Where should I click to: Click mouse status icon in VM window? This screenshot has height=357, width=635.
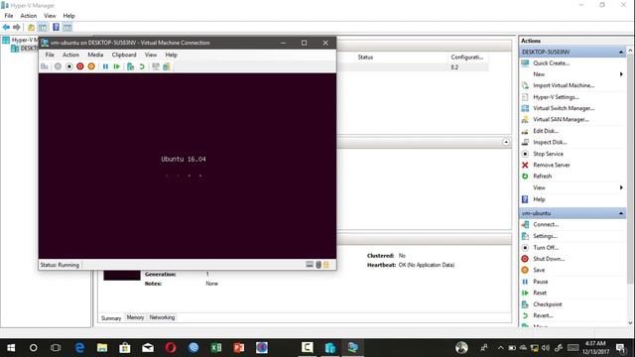point(318,265)
